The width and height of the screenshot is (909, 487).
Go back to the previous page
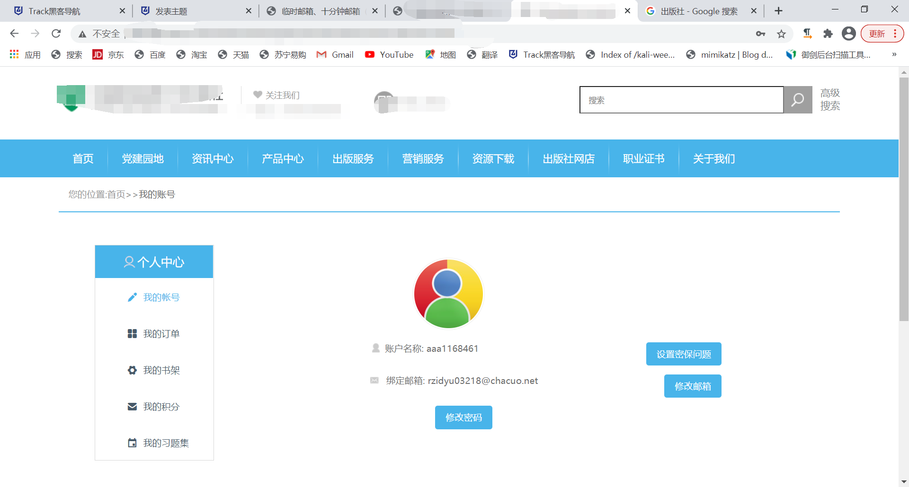pos(14,34)
